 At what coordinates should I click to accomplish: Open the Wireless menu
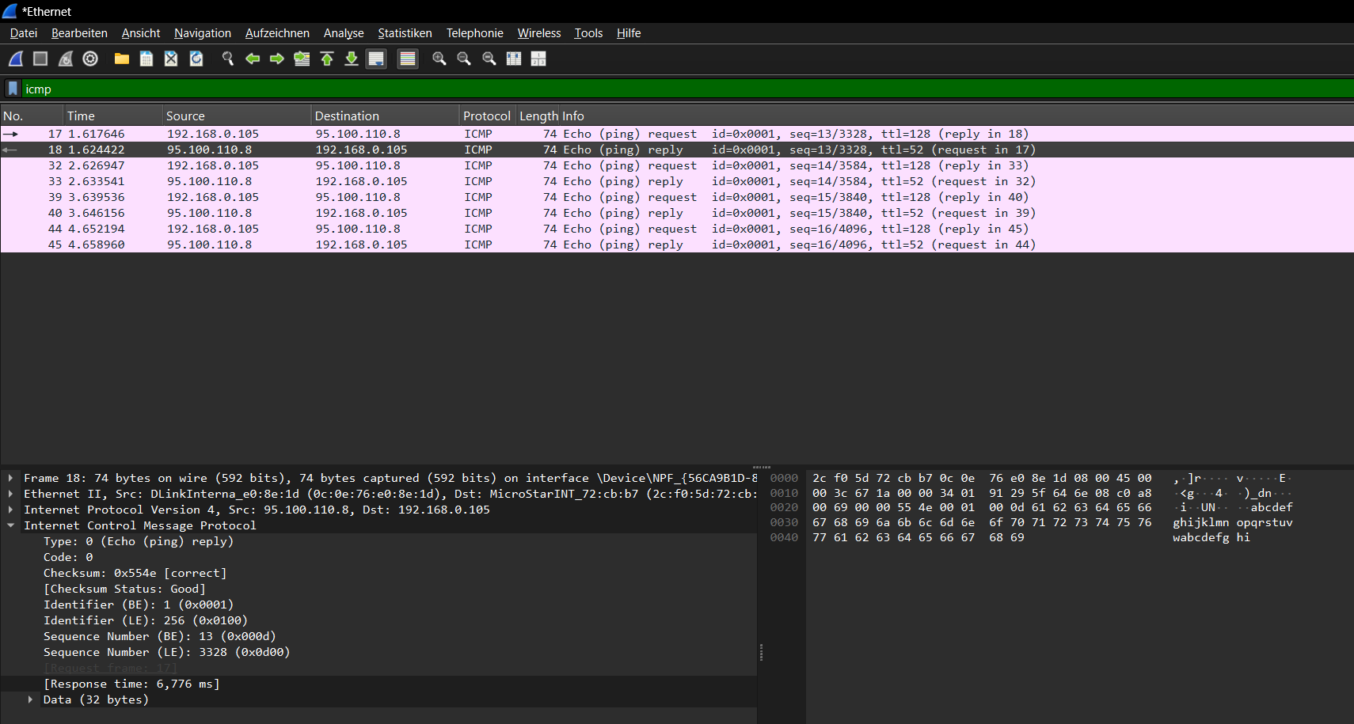[x=539, y=33]
